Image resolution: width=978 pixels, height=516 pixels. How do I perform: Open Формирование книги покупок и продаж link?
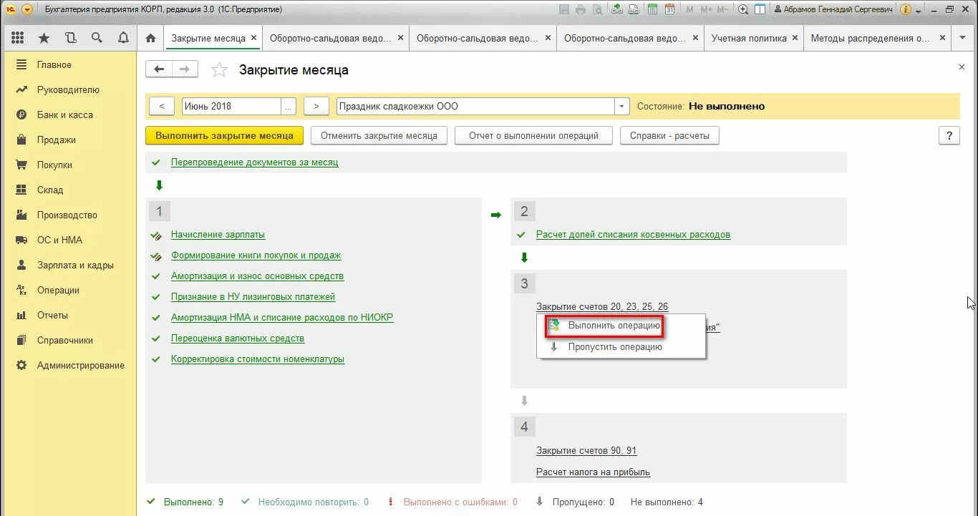[x=256, y=255]
